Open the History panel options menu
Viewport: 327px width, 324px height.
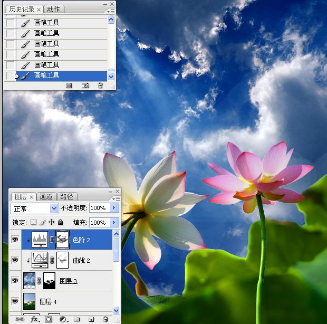click(x=111, y=11)
